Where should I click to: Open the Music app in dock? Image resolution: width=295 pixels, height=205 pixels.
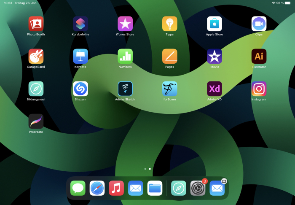(x=116, y=188)
